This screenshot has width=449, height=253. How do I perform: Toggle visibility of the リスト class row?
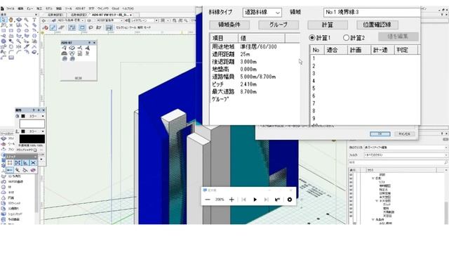pos(351,182)
